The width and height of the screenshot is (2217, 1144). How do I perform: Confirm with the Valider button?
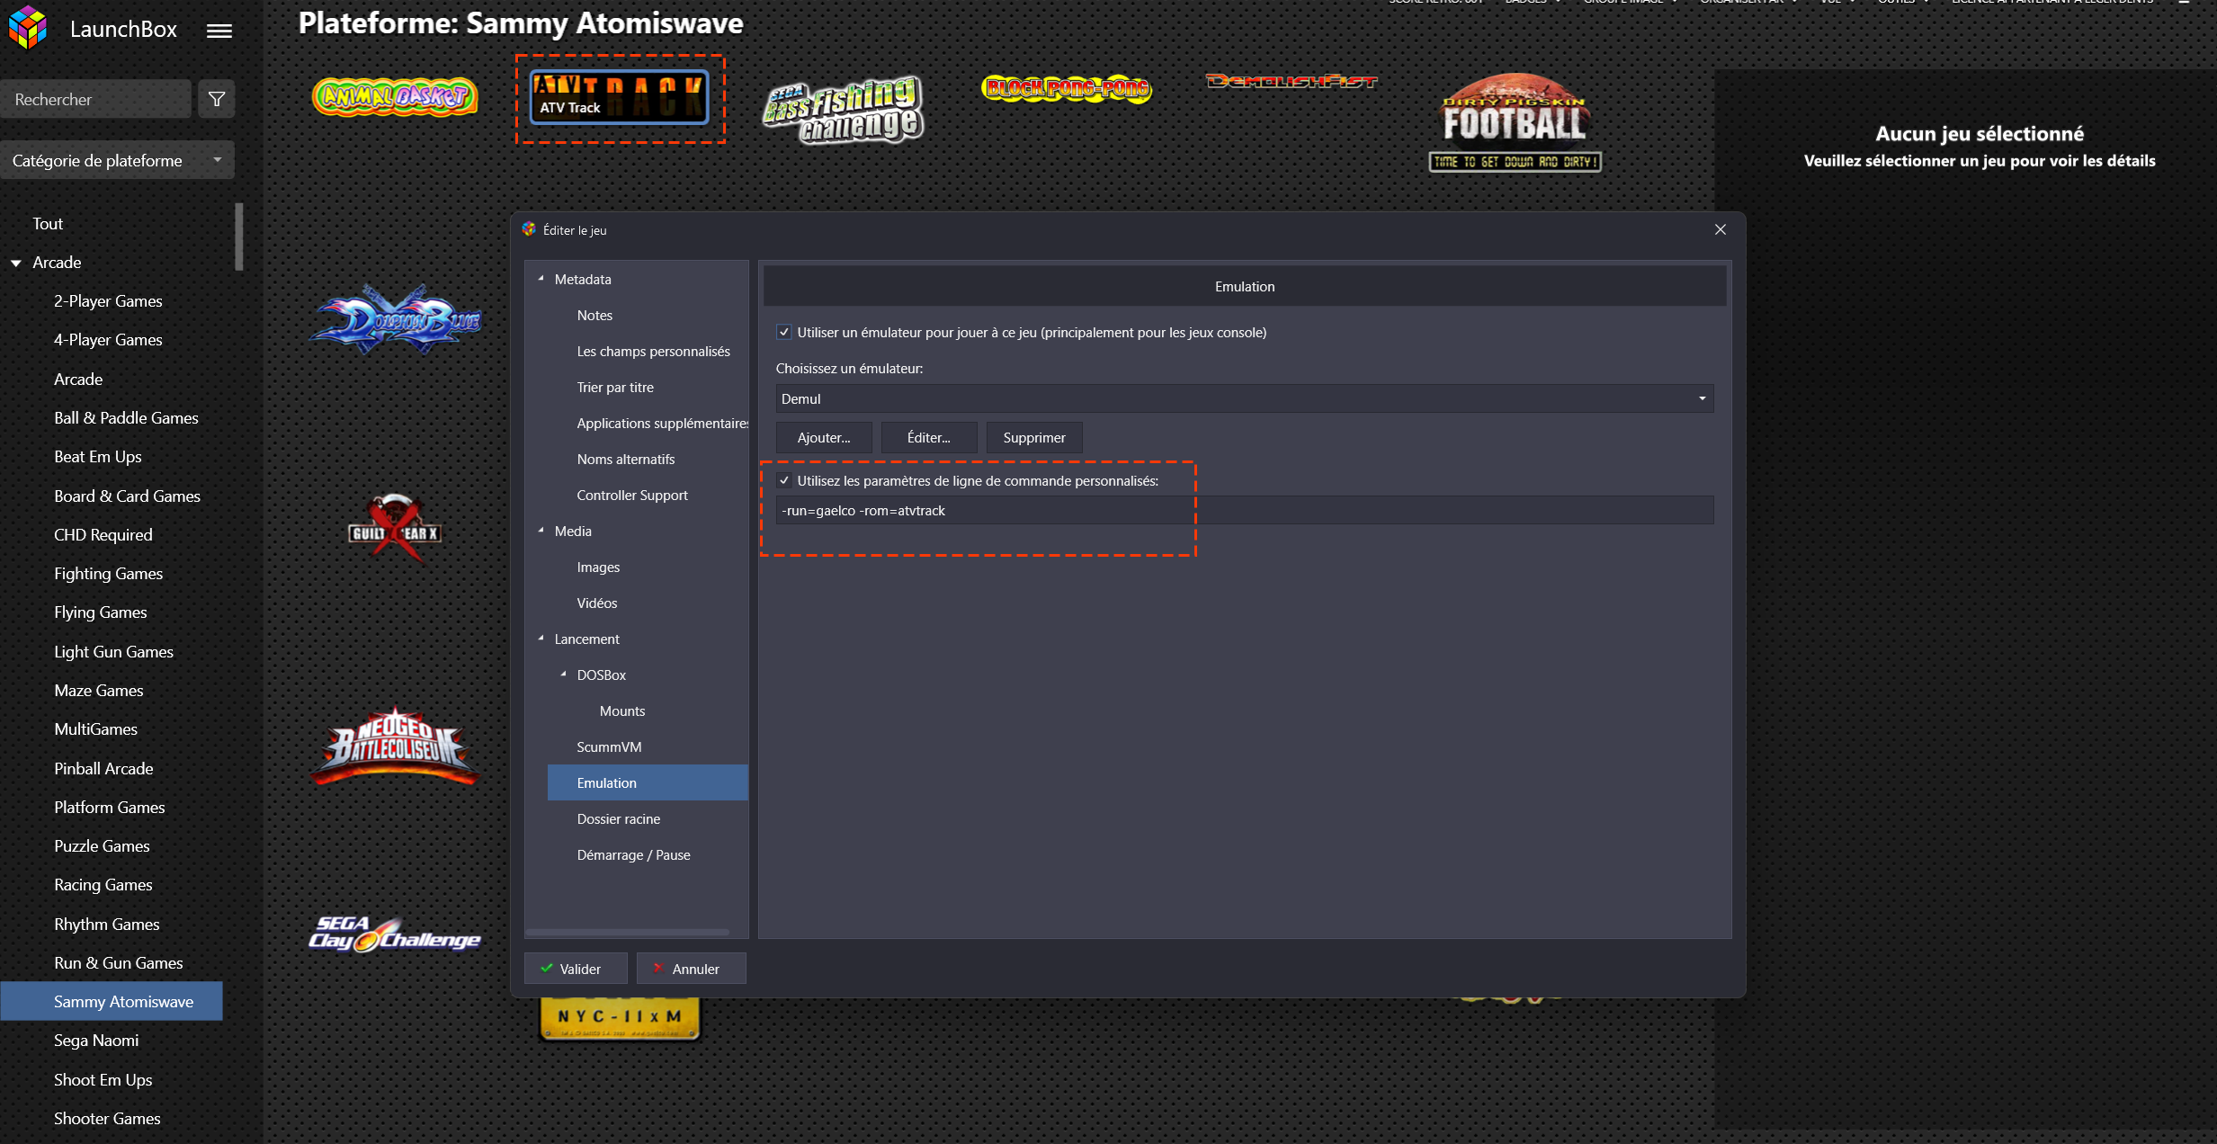(576, 969)
